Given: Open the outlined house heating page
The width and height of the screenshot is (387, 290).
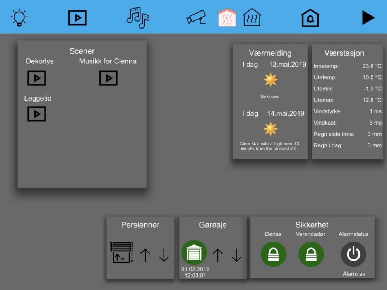Looking at the screenshot, I should point(252,18).
